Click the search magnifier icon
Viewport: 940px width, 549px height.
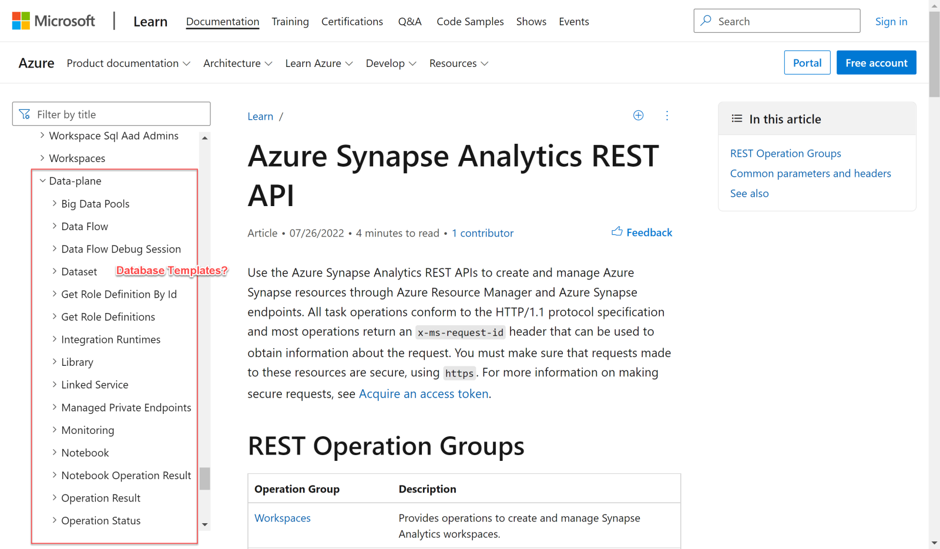coord(706,21)
